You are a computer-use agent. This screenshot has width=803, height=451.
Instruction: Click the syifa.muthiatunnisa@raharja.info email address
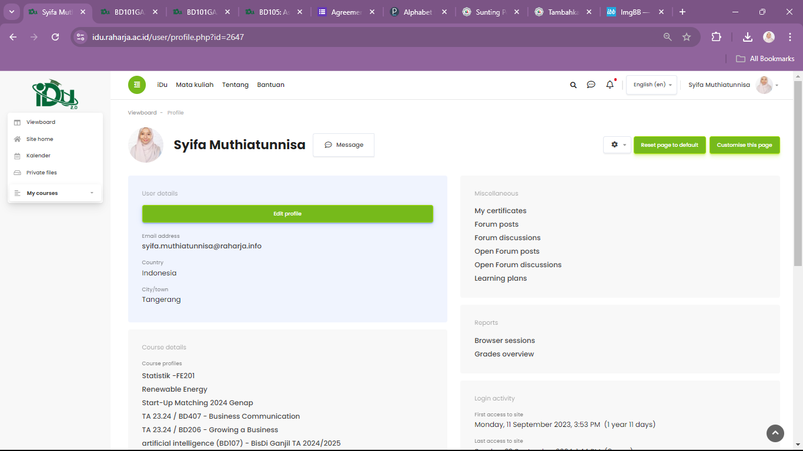(202, 246)
